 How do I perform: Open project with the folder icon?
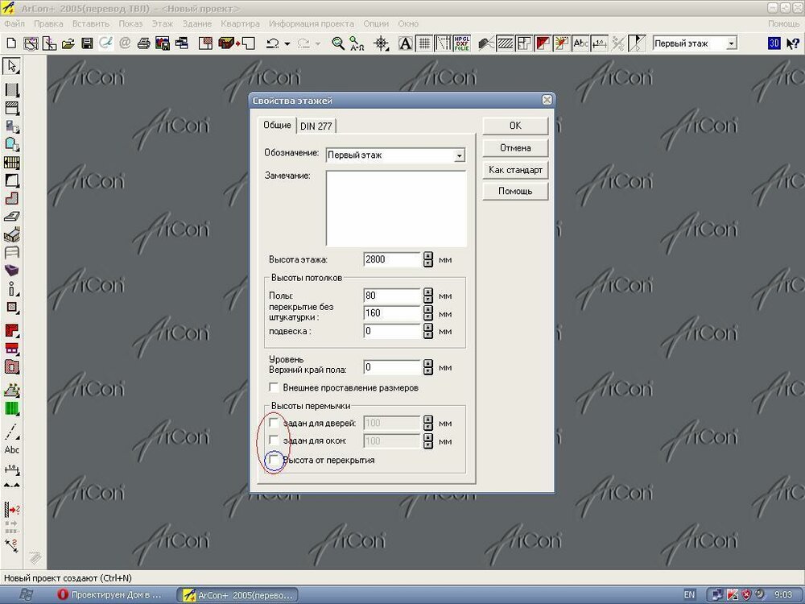[68, 43]
